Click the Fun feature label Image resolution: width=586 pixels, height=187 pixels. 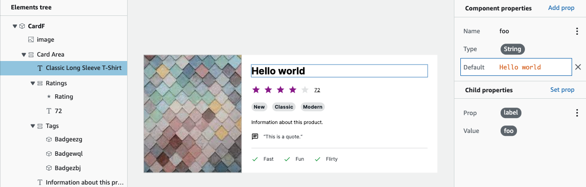pyautogui.click(x=300, y=159)
